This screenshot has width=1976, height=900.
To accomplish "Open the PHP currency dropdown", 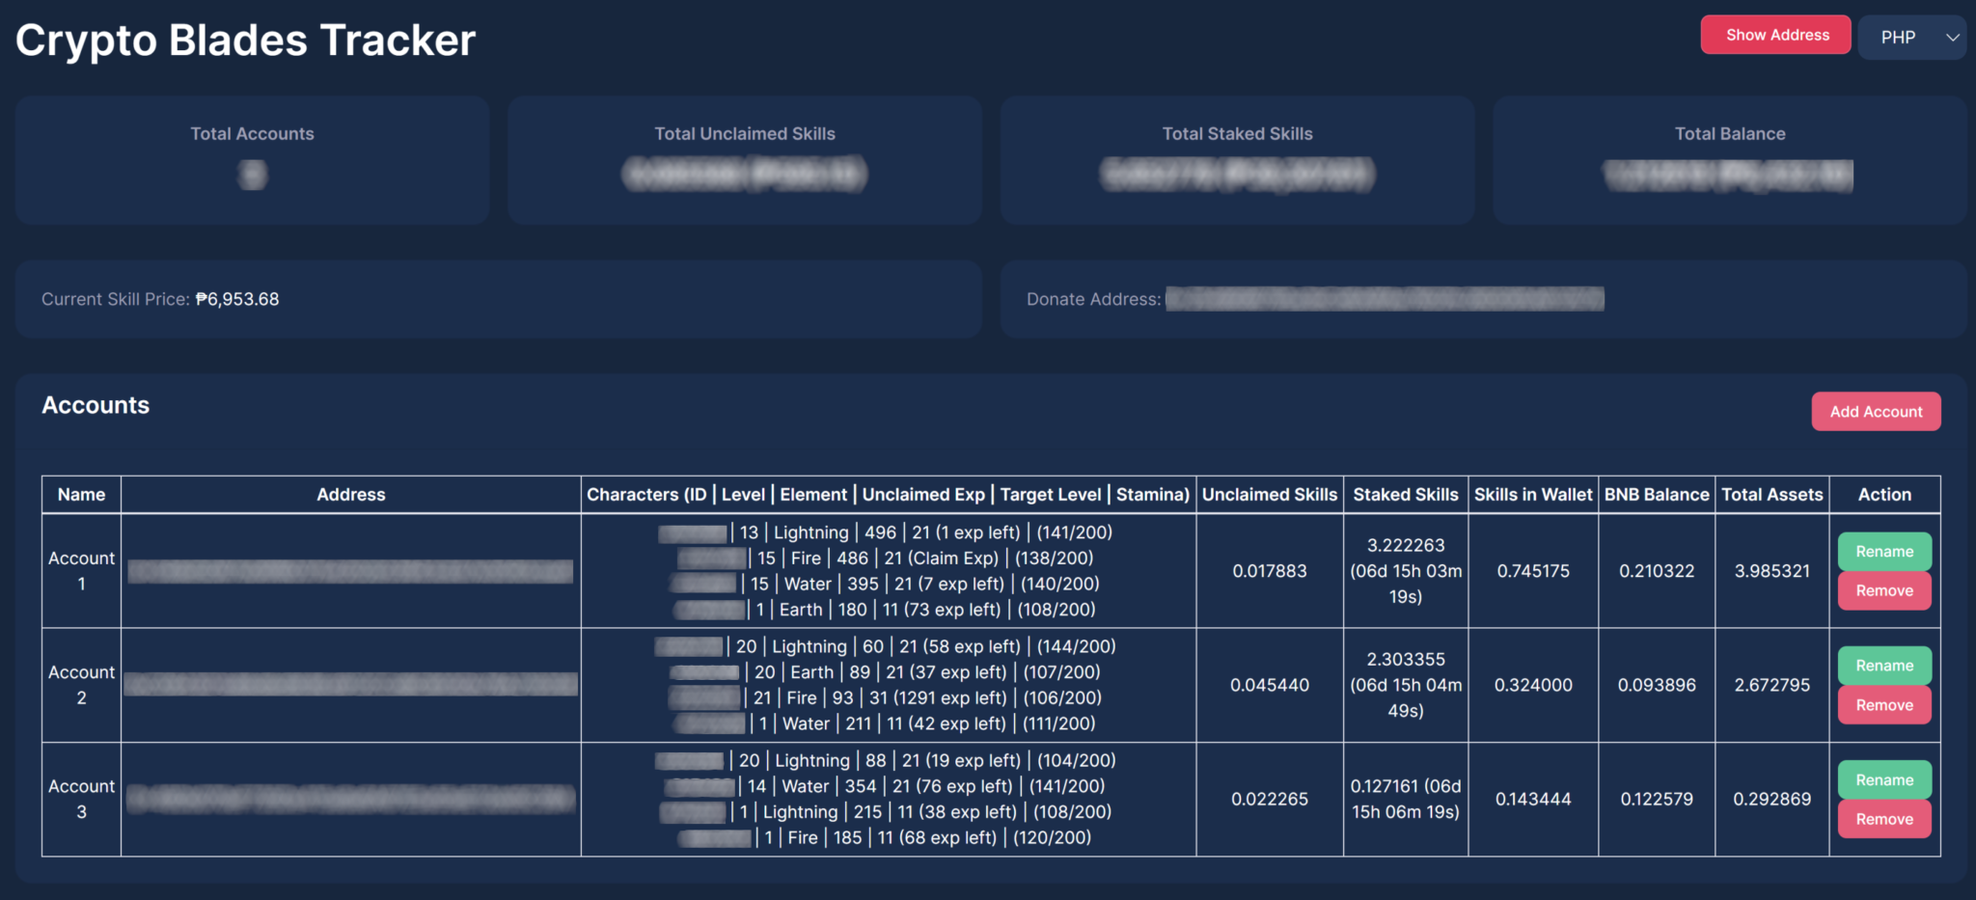I will pos(1911,38).
